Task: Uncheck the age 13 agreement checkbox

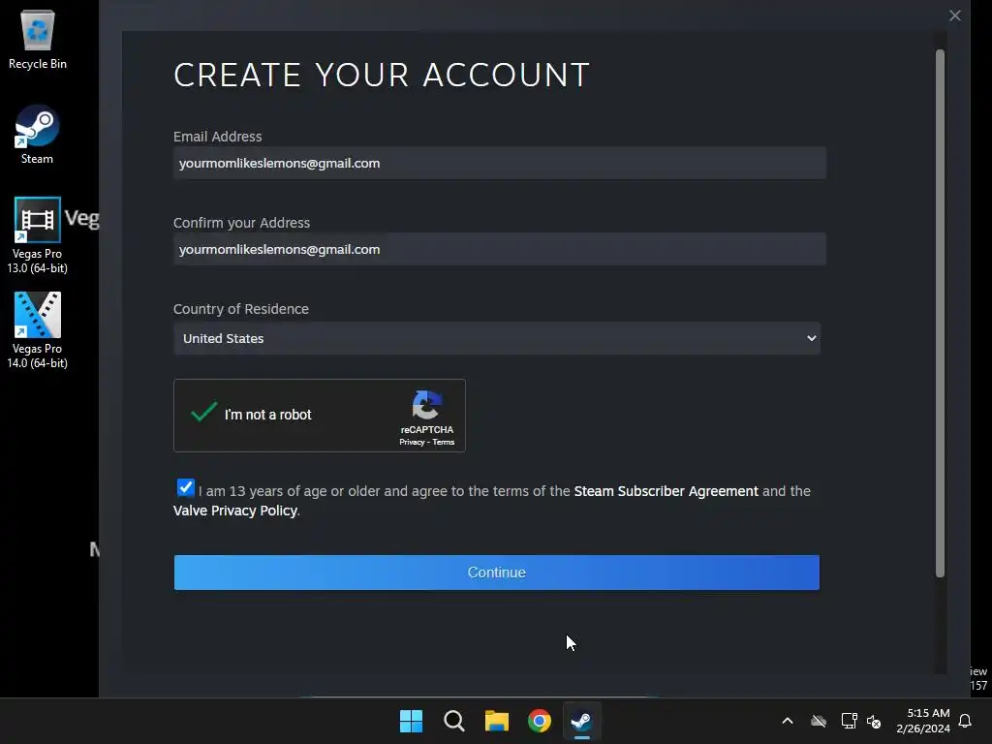Action: (185, 488)
